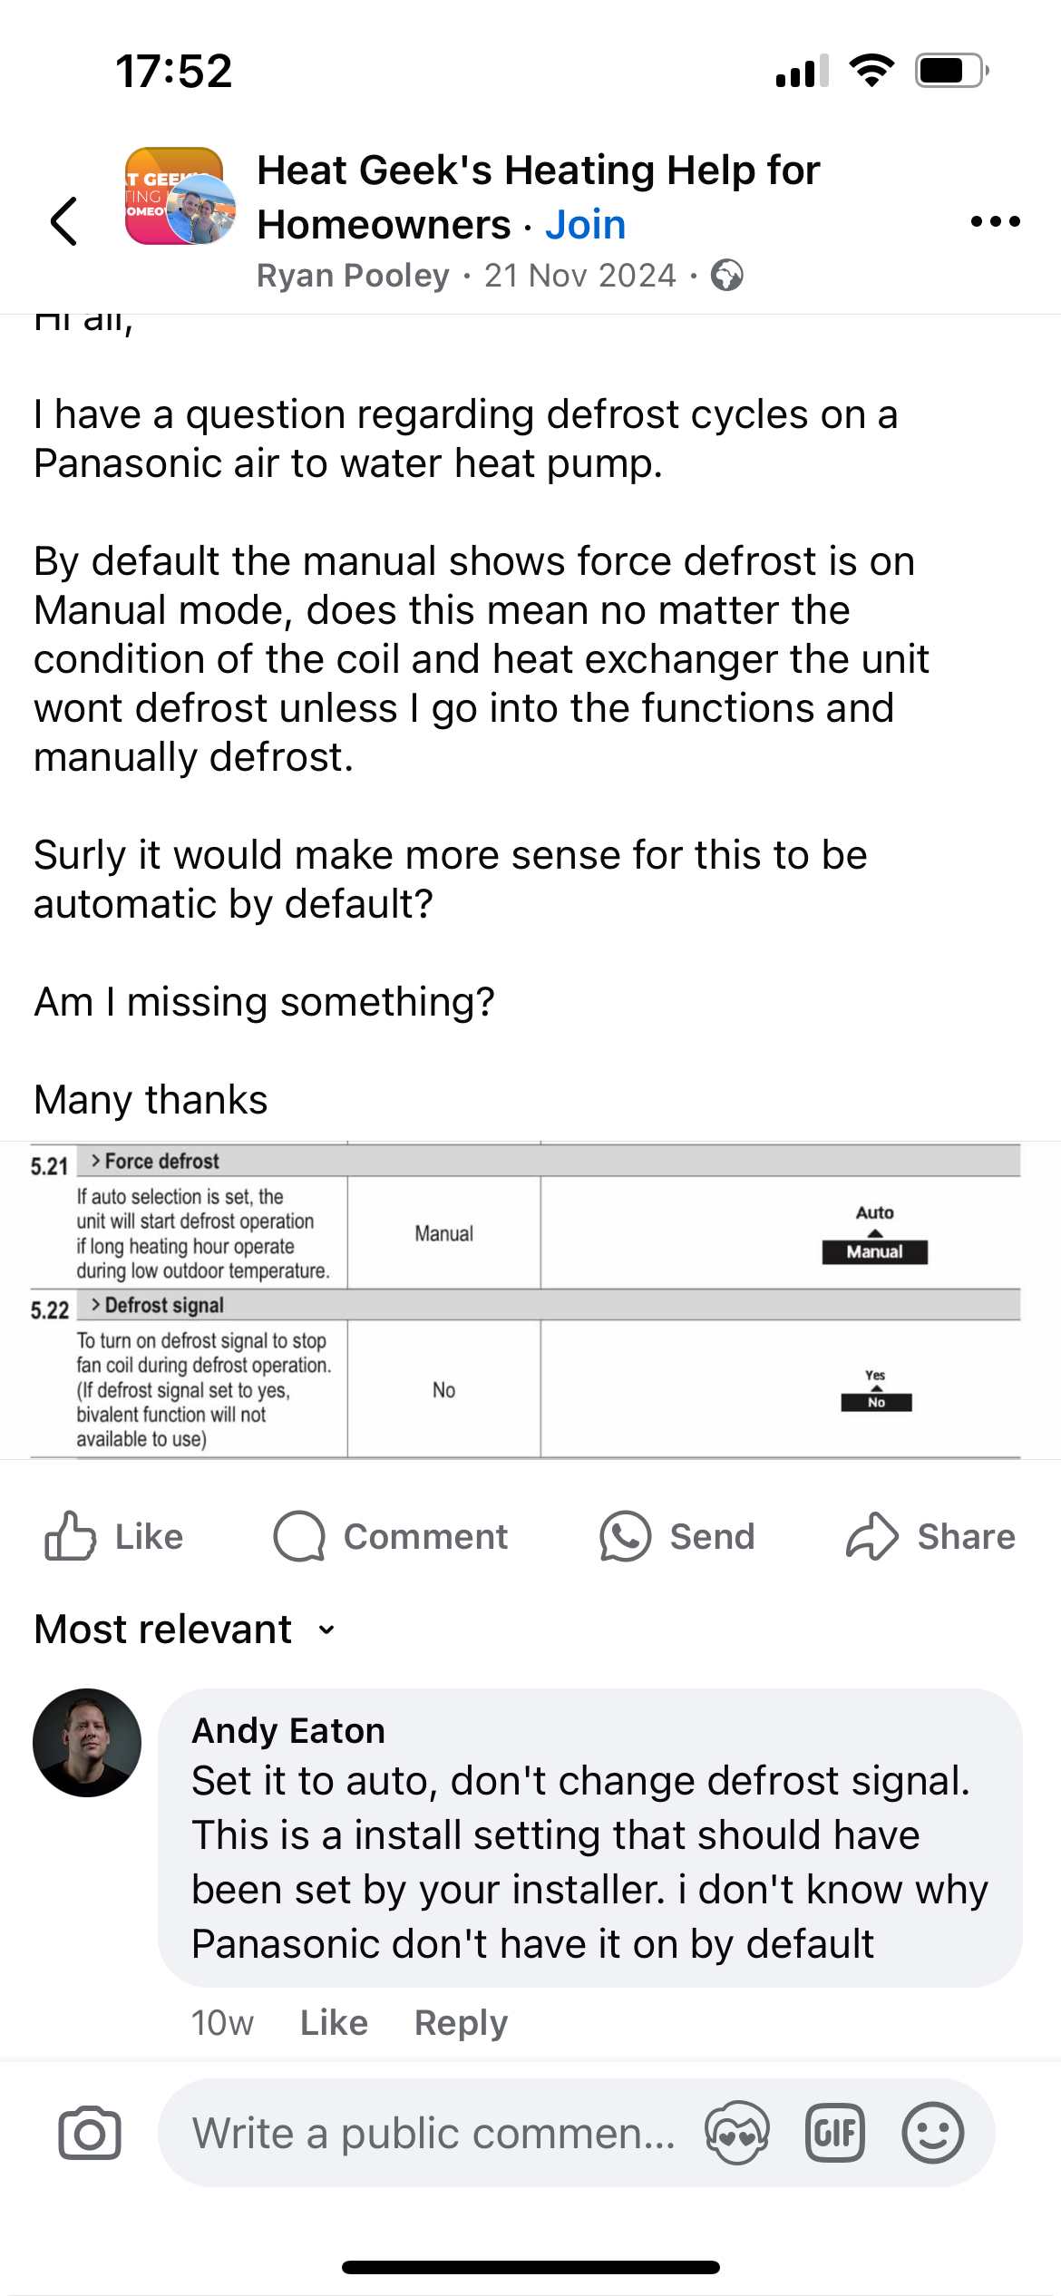The width and height of the screenshot is (1061, 2296).
Task: Tap the Comment speech bubble icon
Action: pos(299,1536)
